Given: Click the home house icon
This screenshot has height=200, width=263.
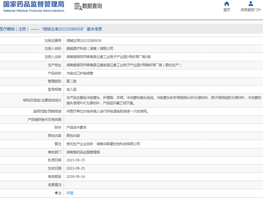Looking at the screenshot, I should point(227,3).
